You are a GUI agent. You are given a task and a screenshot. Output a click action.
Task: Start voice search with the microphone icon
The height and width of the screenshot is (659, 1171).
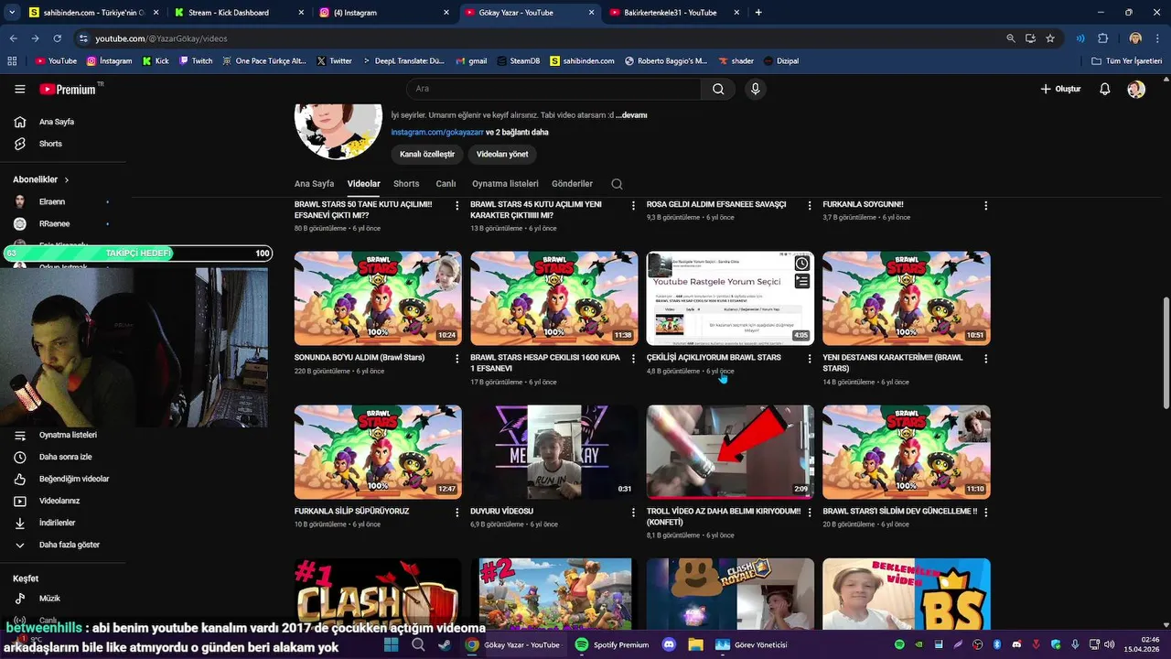[x=755, y=89]
